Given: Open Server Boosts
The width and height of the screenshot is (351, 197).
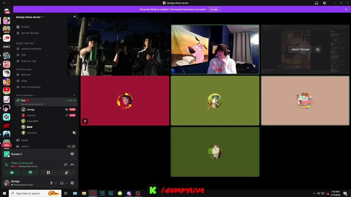Looking at the screenshot, I should 30,33.
